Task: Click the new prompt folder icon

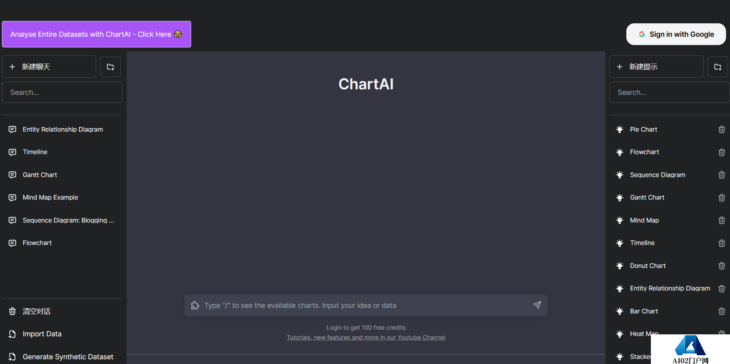Action: [x=718, y=67]
